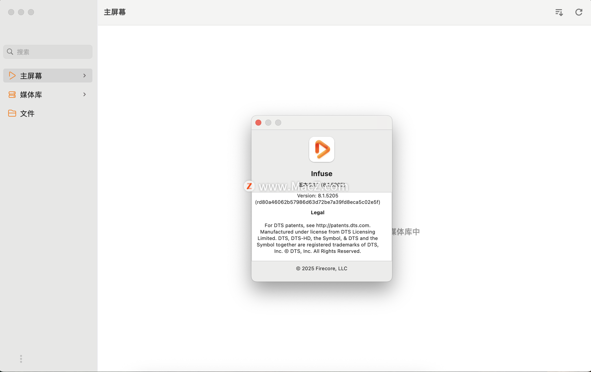Open the sort options icon in the toolbar
This screenshot has width=591, height=372.
pos(559,12)
